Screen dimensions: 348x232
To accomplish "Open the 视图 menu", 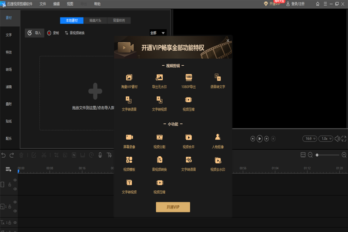I will coord(70,4).
